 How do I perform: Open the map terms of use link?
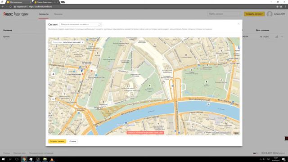222,133
